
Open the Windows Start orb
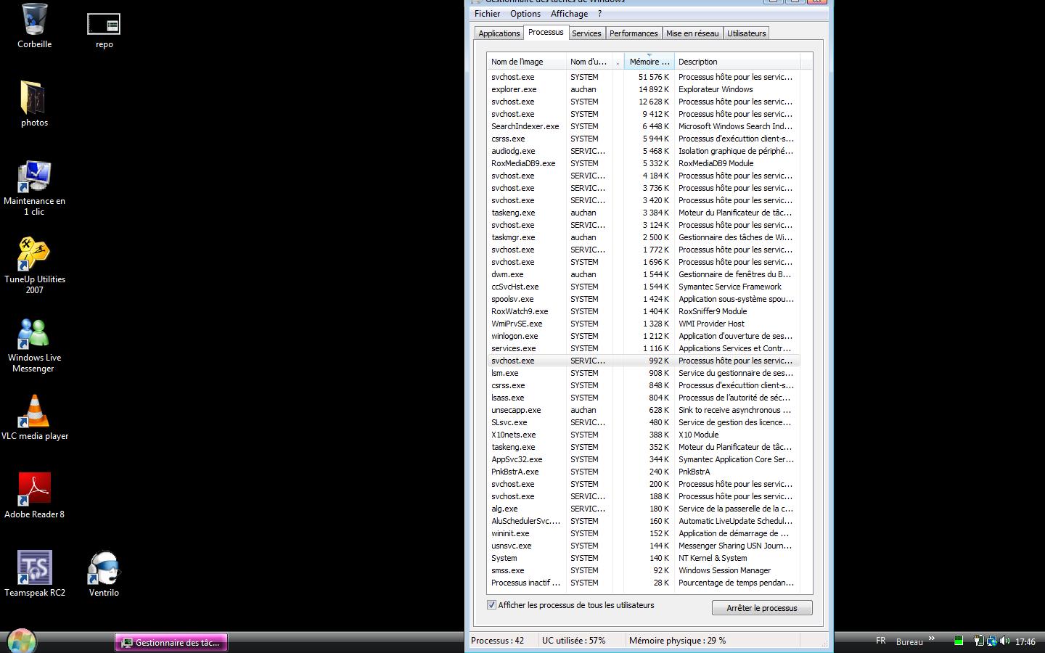(21, 641)
